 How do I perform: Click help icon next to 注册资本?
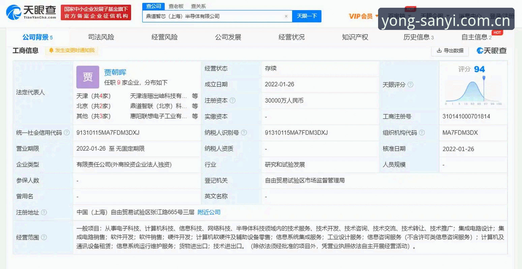tap(232, 100)
